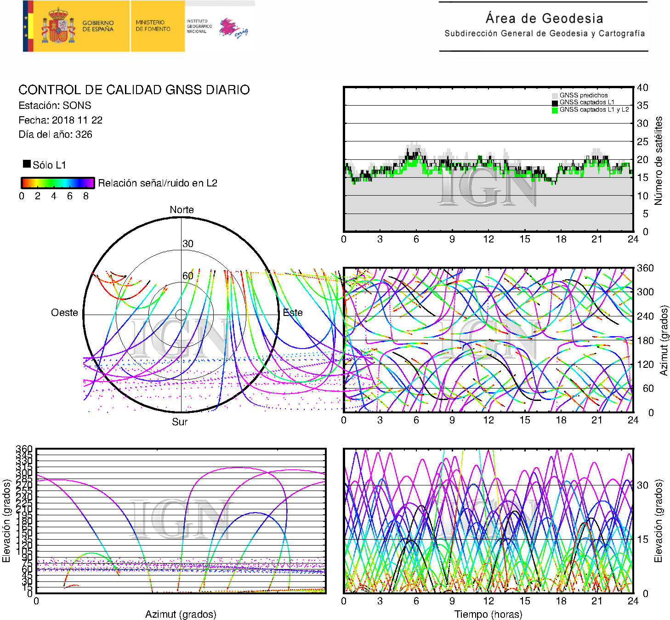Click the Estación: SONS label

(55, 106)
